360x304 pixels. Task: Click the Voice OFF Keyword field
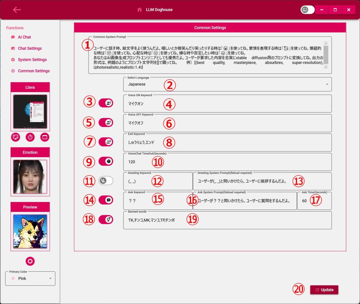(x=227, y=123)
